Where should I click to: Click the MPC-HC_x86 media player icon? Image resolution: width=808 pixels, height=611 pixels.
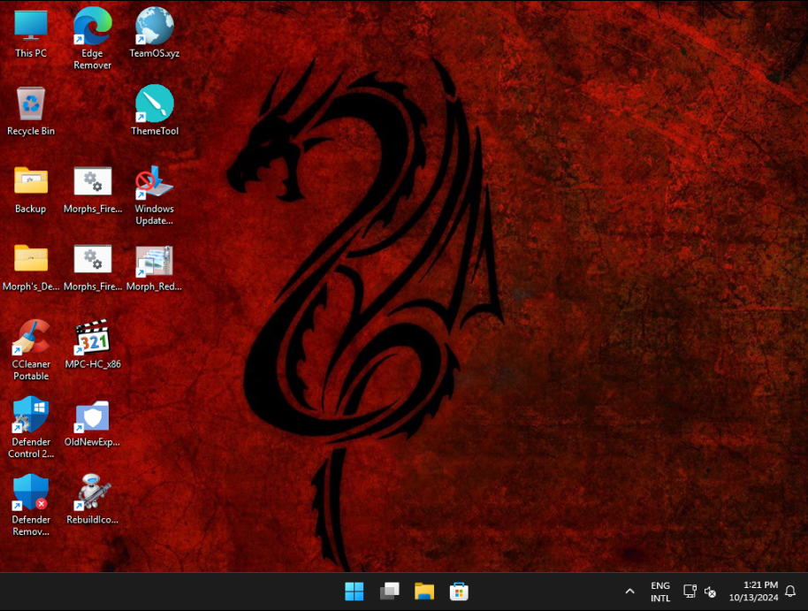[x=92, y=338]
